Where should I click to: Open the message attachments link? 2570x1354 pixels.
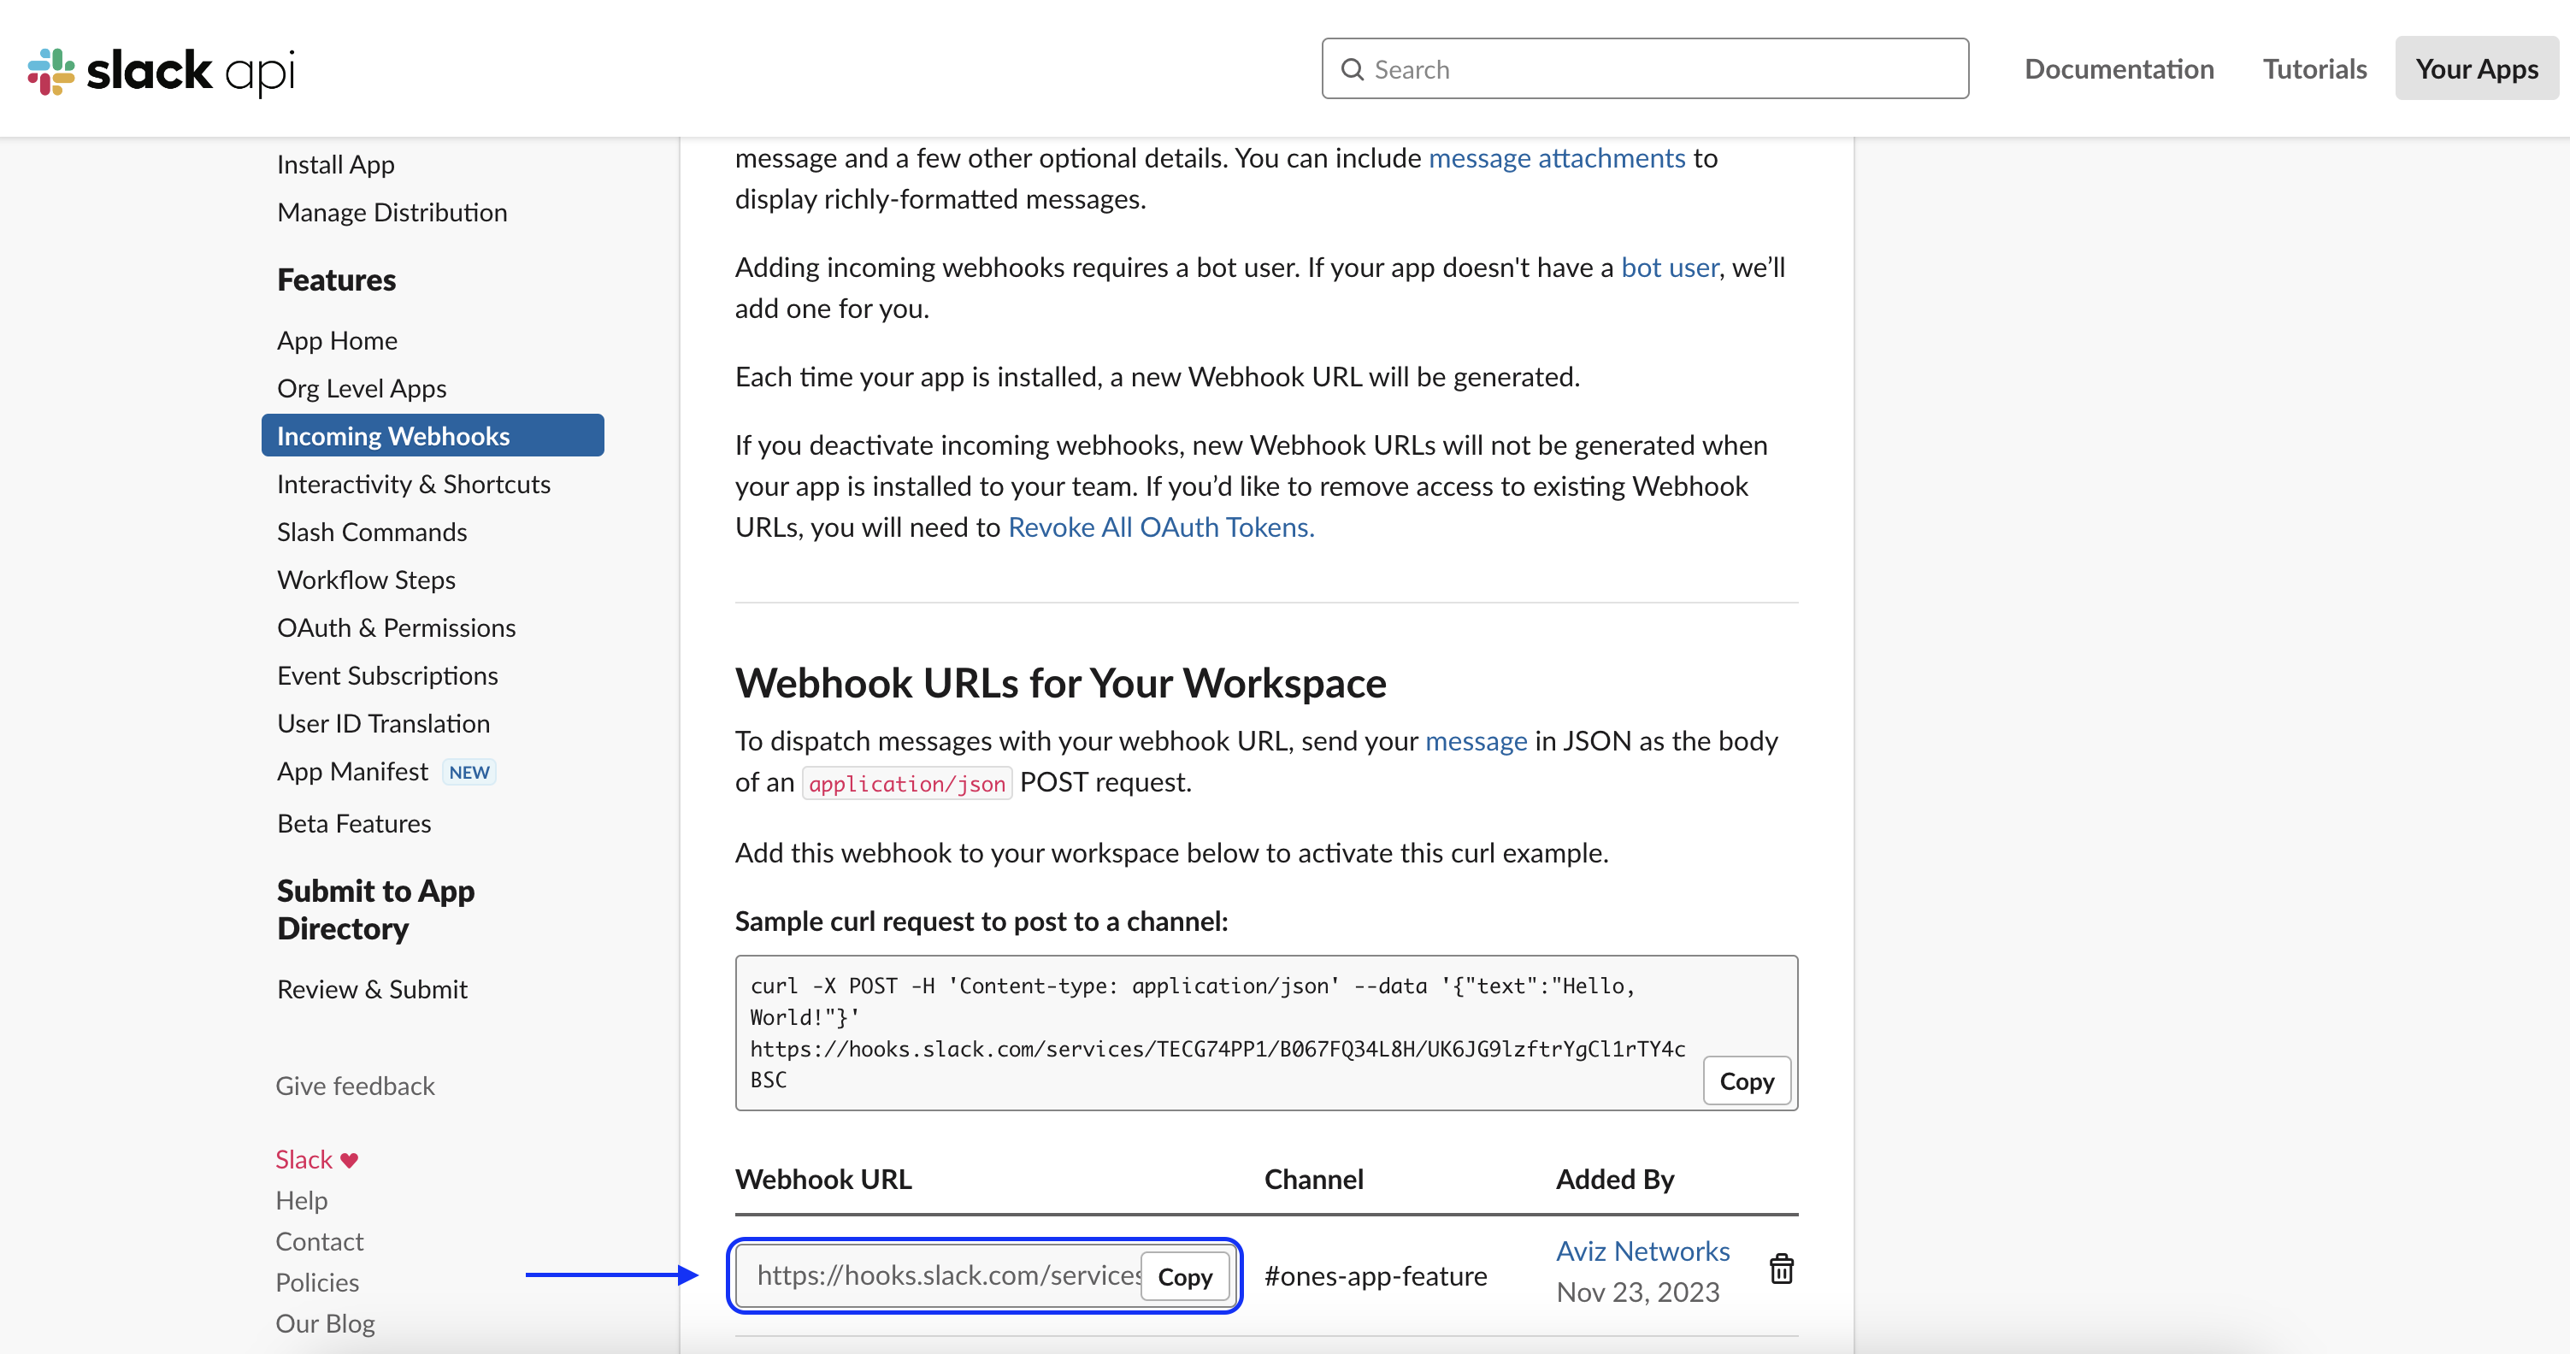pos(1556,157)
